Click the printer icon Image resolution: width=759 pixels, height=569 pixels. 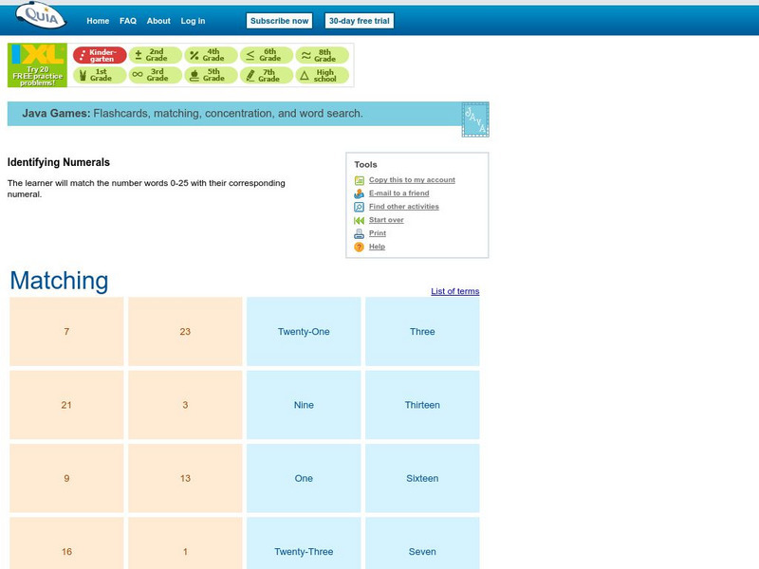pyautogui.click(x=360, y=233)
